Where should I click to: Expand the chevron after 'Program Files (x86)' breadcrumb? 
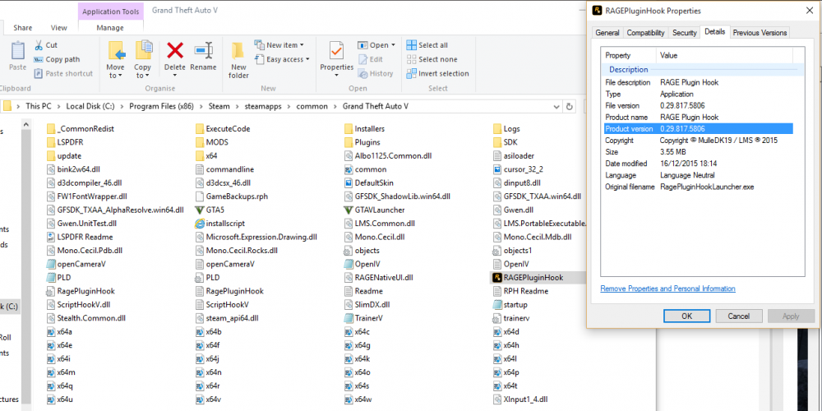click(201, 106)
